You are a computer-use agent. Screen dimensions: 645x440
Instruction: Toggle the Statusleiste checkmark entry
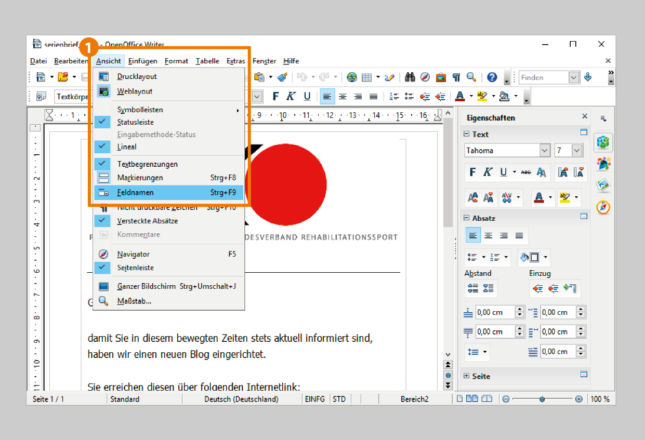135,122
